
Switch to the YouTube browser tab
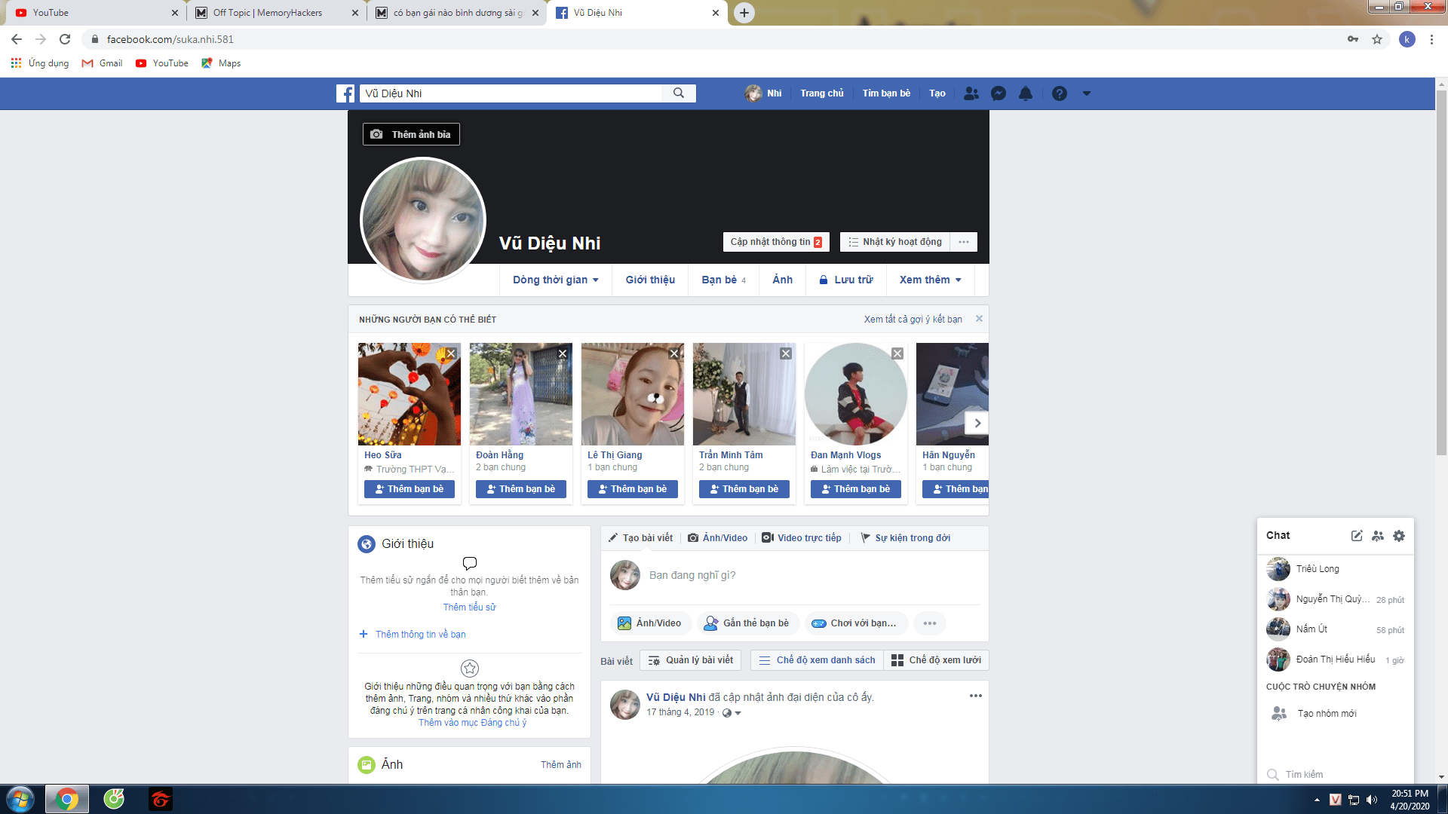click(x=96, y=13)
